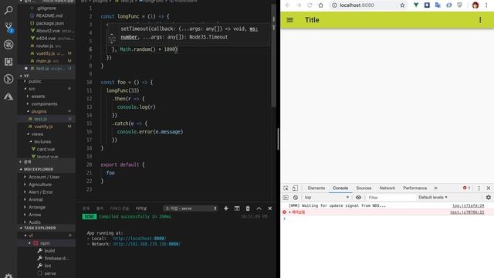Expand the error message in the console
494x278 pixels.
[289, 212]
